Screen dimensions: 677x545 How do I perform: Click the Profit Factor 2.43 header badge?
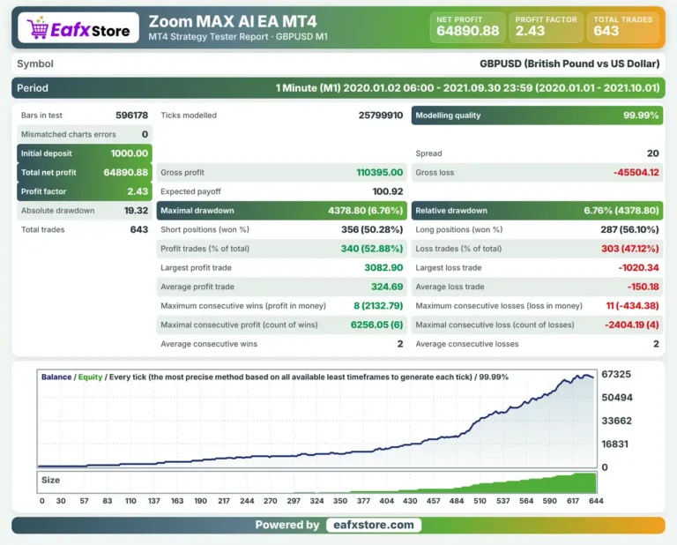click(x=547, y=27)
